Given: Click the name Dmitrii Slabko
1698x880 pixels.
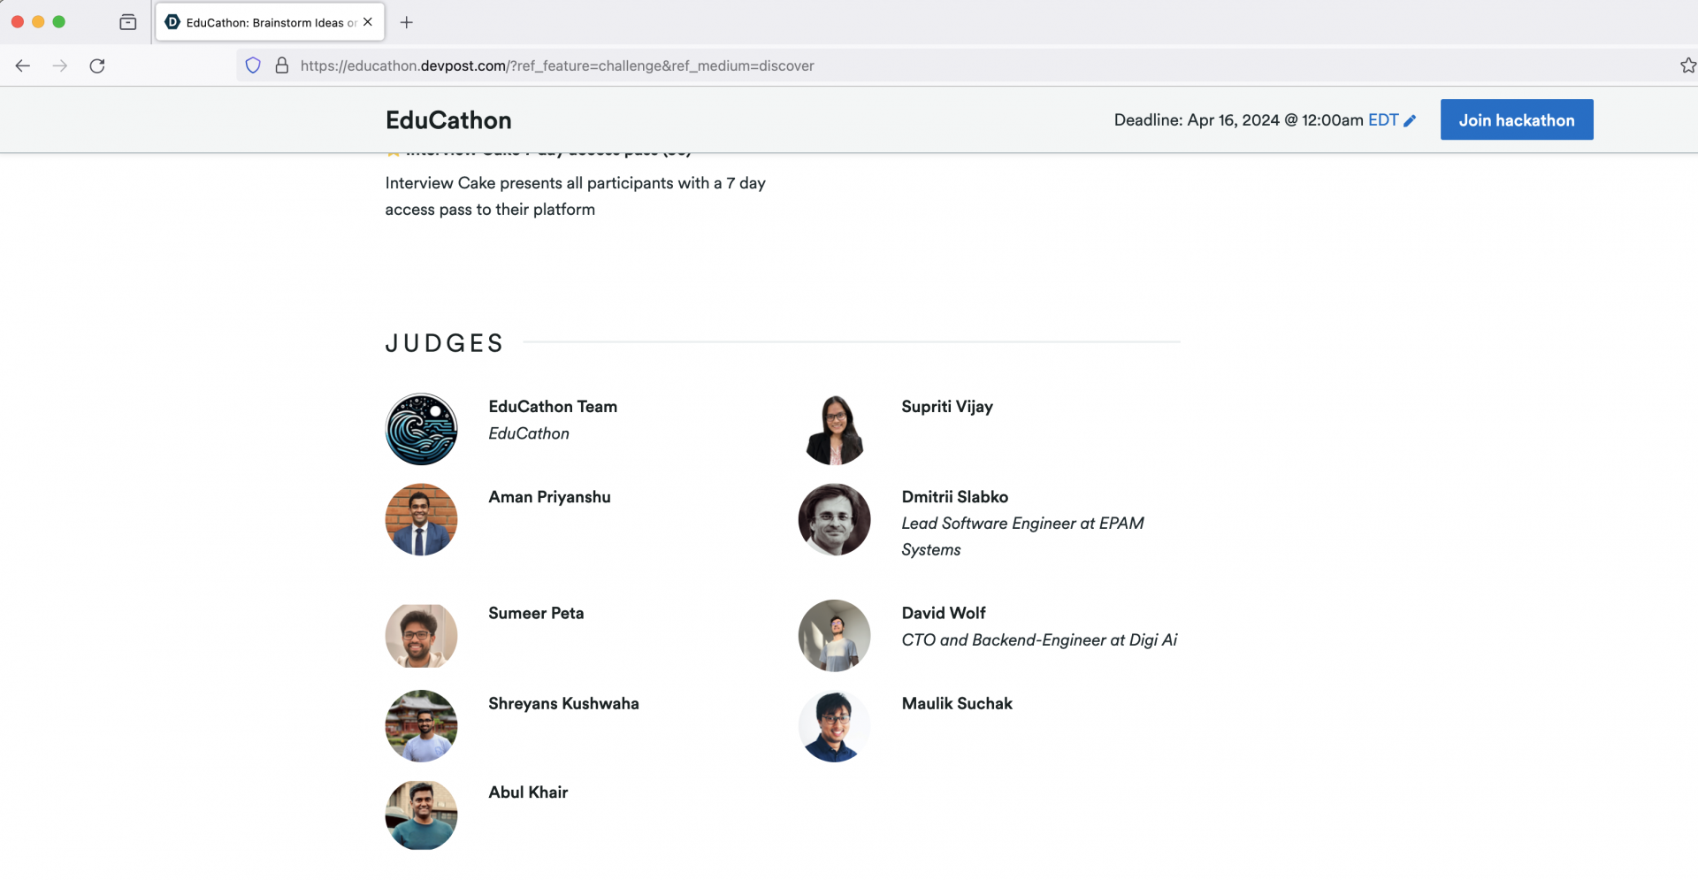Looking at the screenshot, I should (x=955, y=497).
